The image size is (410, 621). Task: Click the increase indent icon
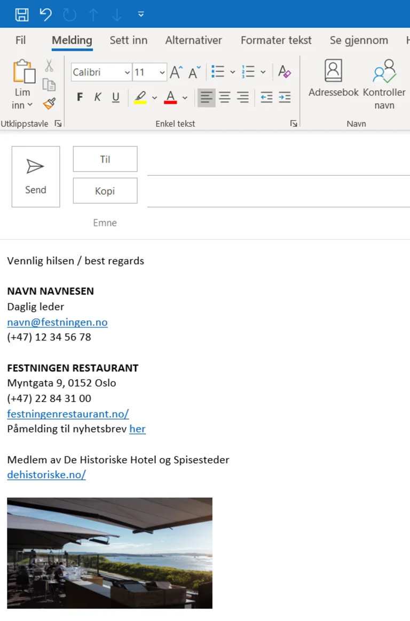pos(285,97)
